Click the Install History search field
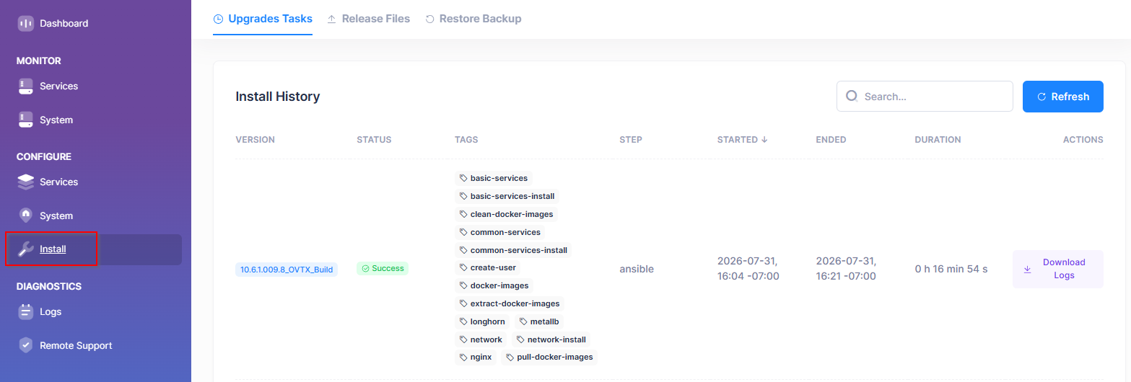Viewport: 1131px width, 382px height. 925,97
